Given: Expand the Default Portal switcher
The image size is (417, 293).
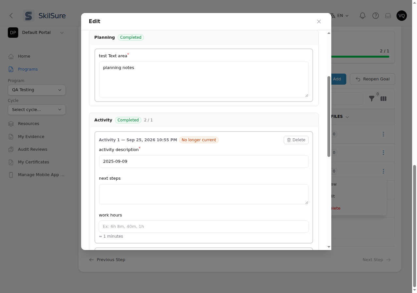Looking at the screenshot, I should click(x=36, y=33).
